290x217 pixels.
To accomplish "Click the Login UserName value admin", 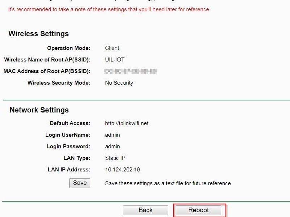I will tap(112, 135).
